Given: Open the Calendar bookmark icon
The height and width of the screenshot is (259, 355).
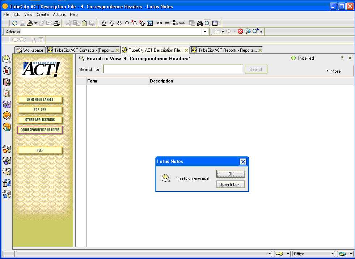Looking at the screenshot, I should (7, 71).
